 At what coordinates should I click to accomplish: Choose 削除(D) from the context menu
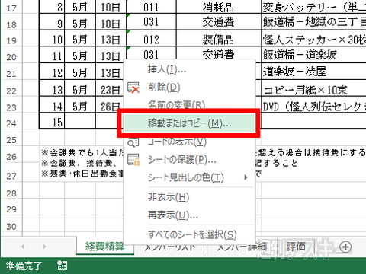click(x=189, y=88)
